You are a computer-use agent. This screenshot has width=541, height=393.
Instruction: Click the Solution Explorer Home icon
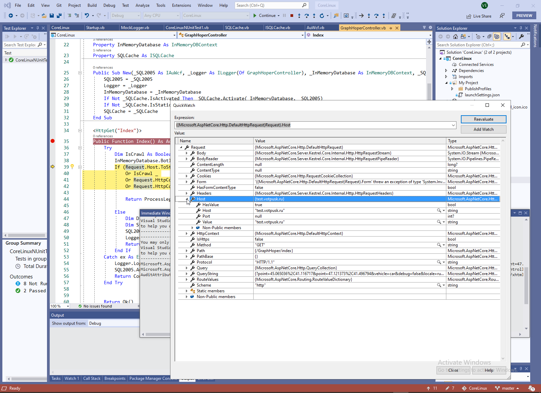tap(455, 36)
